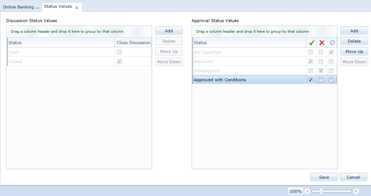This screenshot has width=371, height=196.
Task: Click the zoom decrease arrow icon
Action: (x=307, y=191)
